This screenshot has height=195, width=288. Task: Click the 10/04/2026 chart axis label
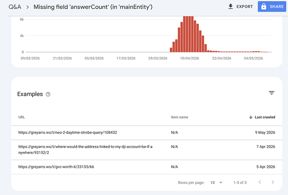point(189,58)
